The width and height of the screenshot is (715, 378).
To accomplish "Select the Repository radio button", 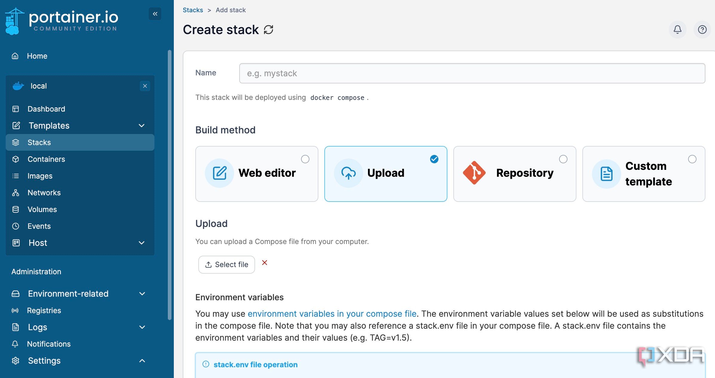I will coord(563,159).
